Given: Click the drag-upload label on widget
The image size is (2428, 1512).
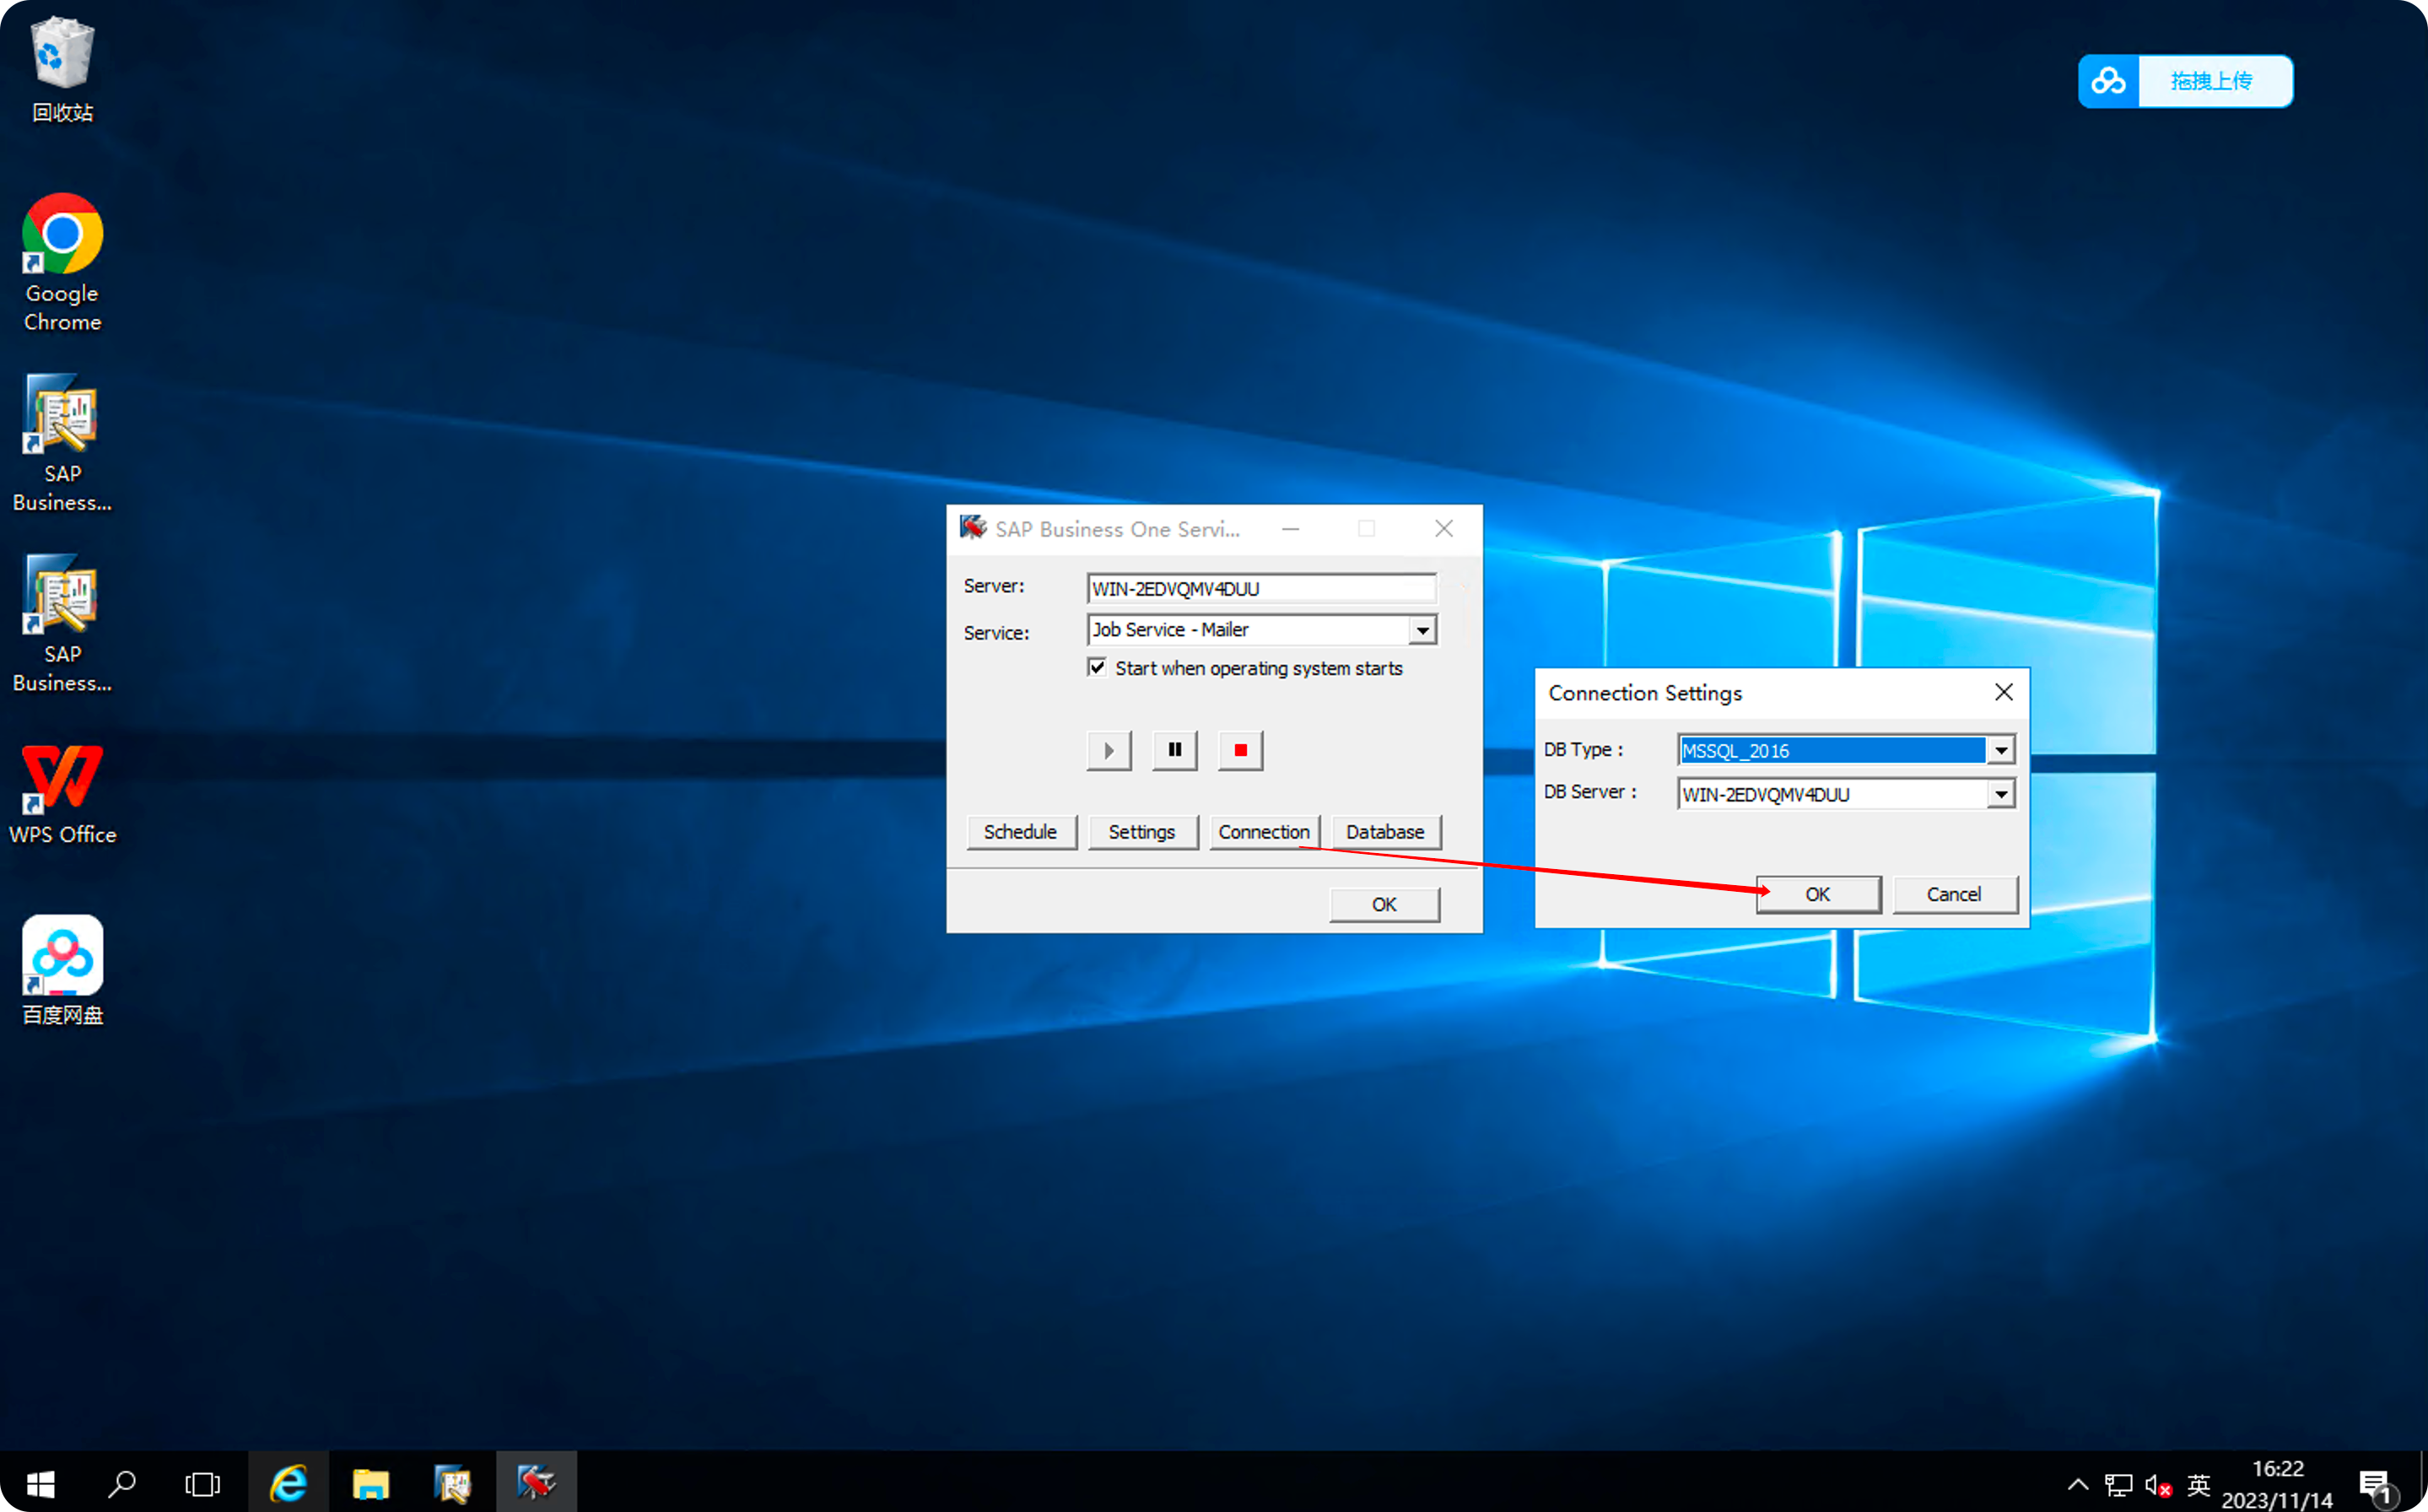Looking at the screenshot, I should click(2211, 81).
